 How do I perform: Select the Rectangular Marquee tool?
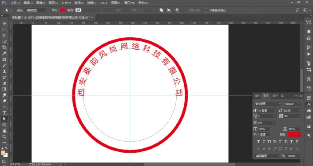click(4, 30)
